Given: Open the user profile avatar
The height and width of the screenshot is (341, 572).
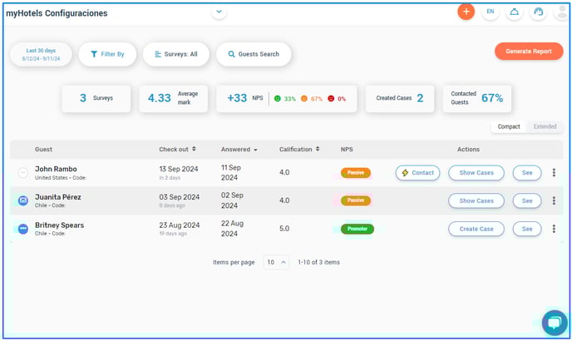Looking at the screenshot, I should [x=563, y=12].
